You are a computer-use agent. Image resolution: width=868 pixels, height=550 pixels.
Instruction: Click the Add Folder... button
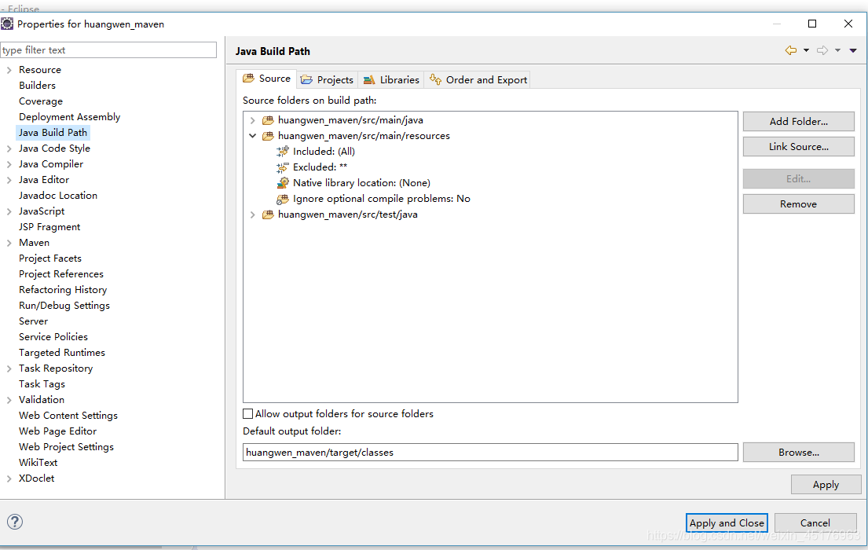tap(798, 121)
